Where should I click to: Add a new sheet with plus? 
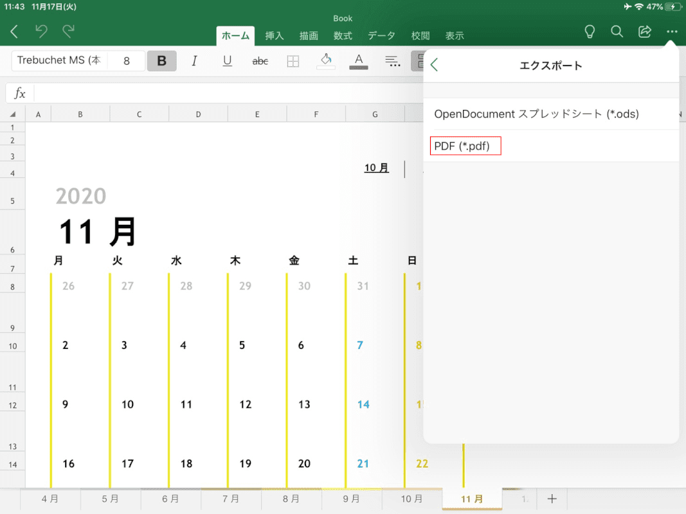pos(552,499)
